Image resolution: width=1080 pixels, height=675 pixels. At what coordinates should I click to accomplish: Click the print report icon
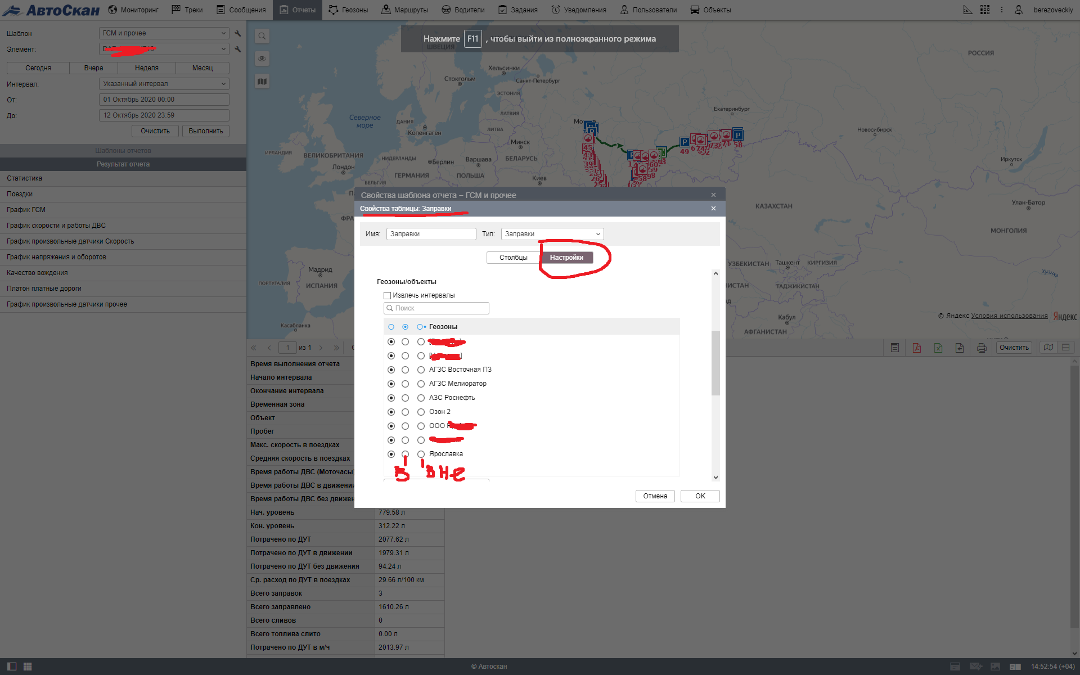point(982,348)
